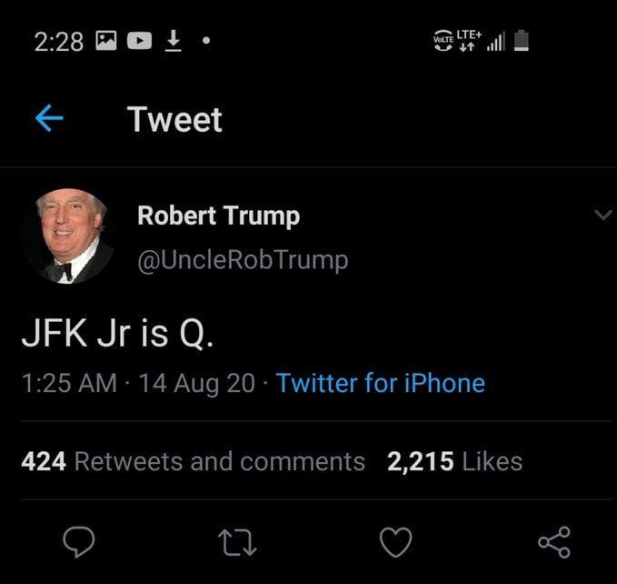
Task: View the 424 Retweets and comments
Action: coord(193,461)
